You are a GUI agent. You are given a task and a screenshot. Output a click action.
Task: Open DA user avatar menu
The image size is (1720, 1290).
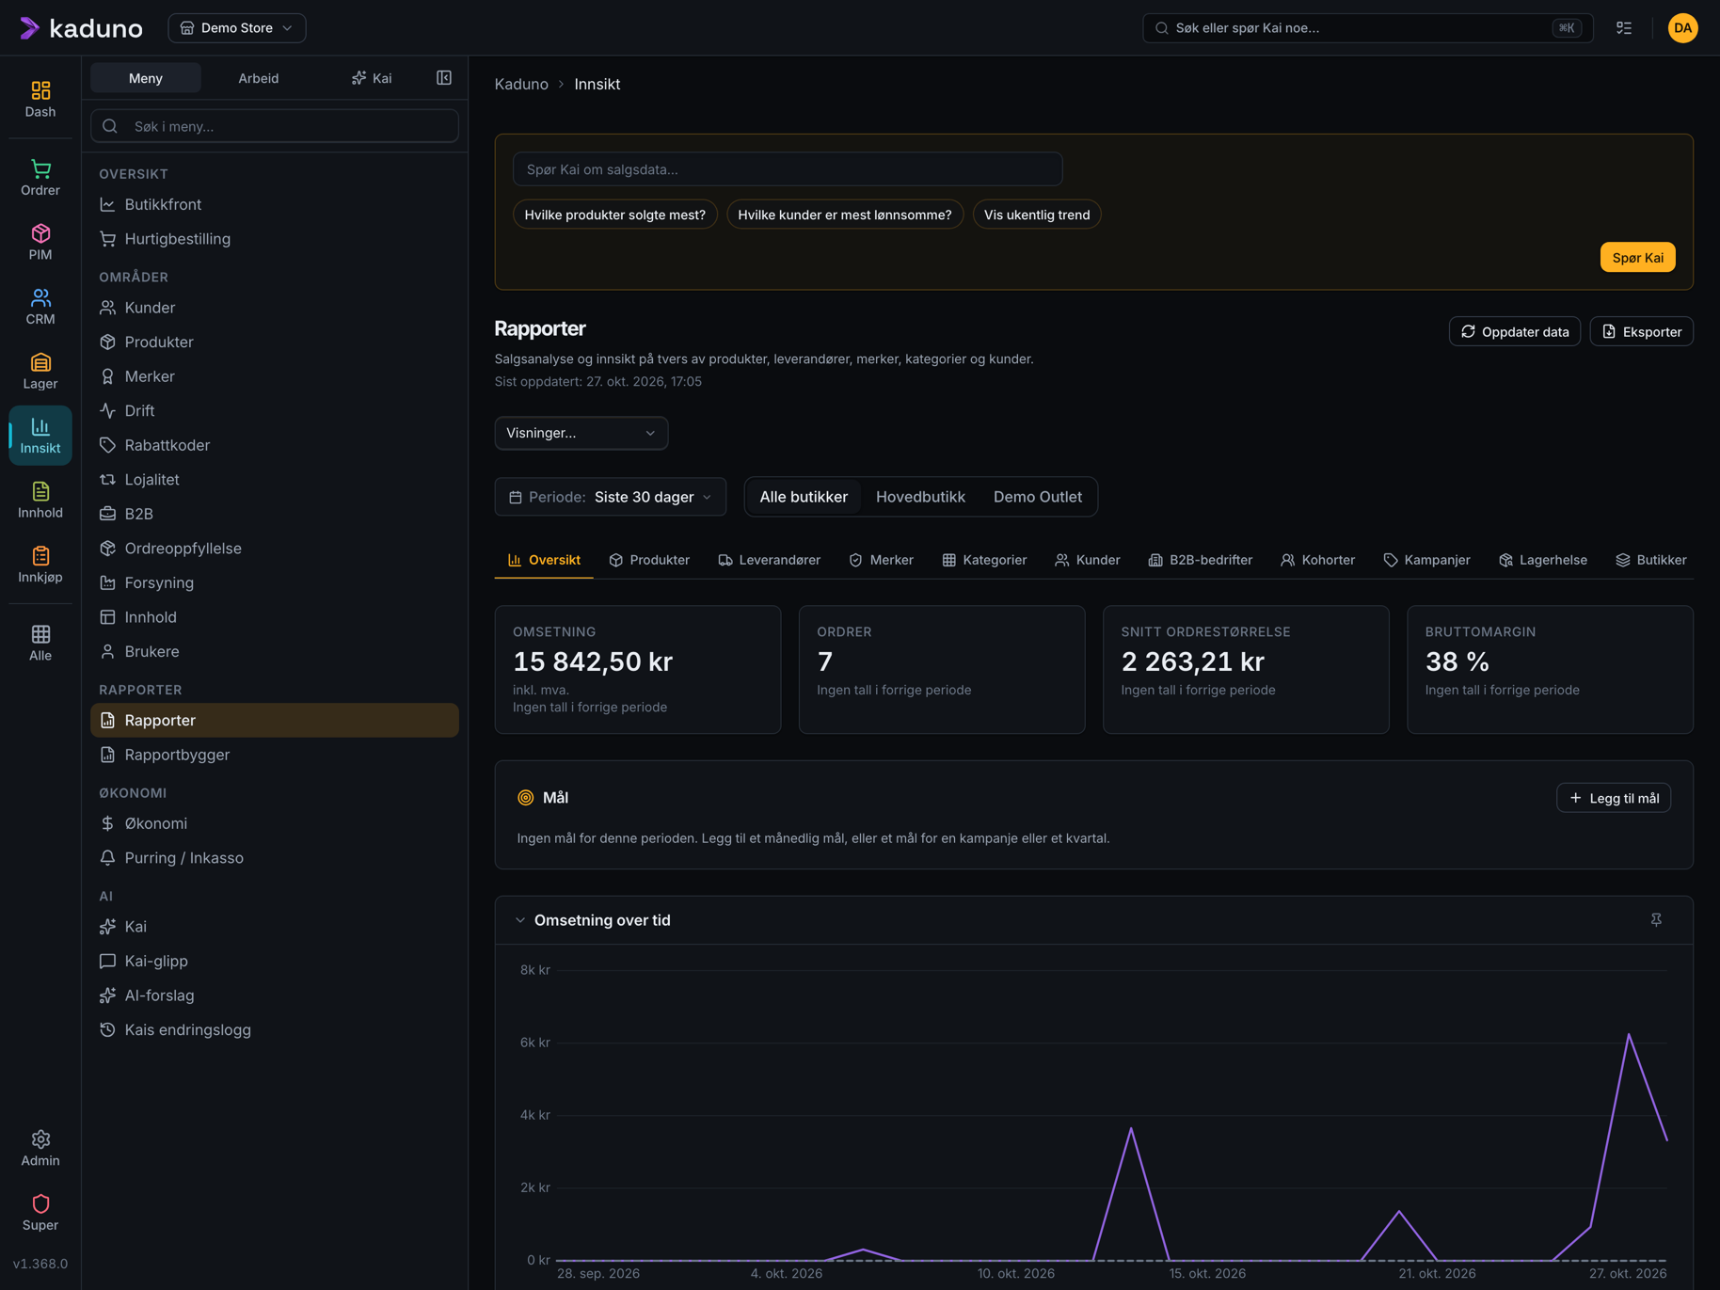point(1682,28)
